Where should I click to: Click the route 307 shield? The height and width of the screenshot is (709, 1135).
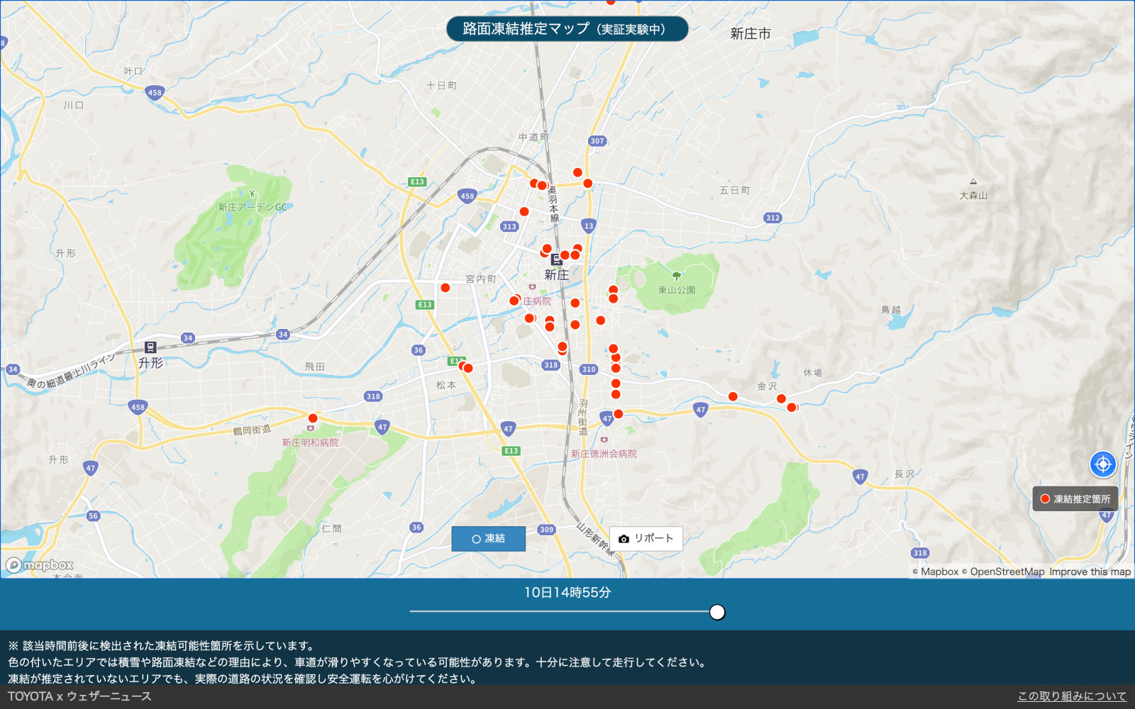pyautogui.click(x=597, y=141)
